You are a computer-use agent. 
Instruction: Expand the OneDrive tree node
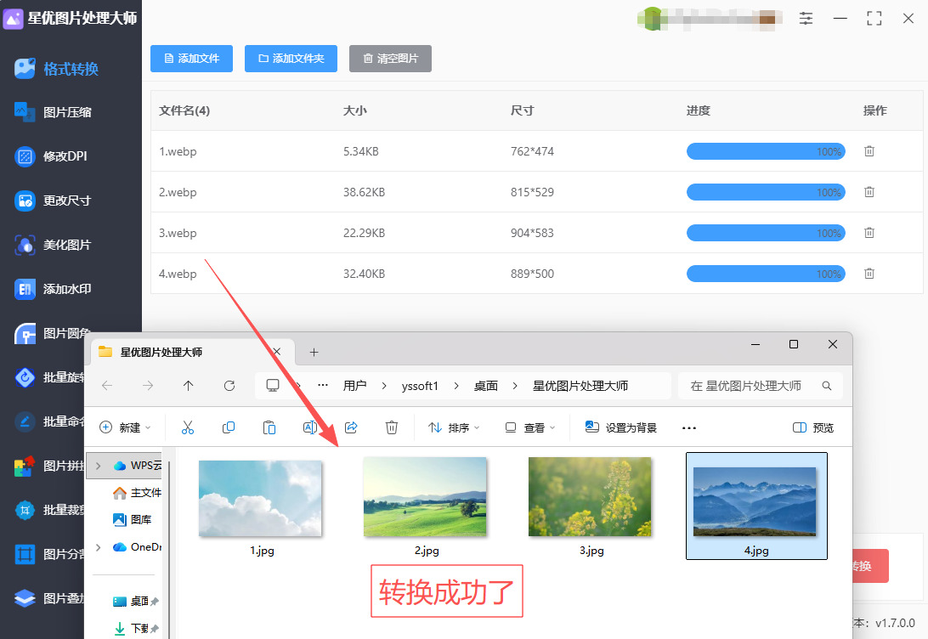pyautogui.click(x=99, y=546)
